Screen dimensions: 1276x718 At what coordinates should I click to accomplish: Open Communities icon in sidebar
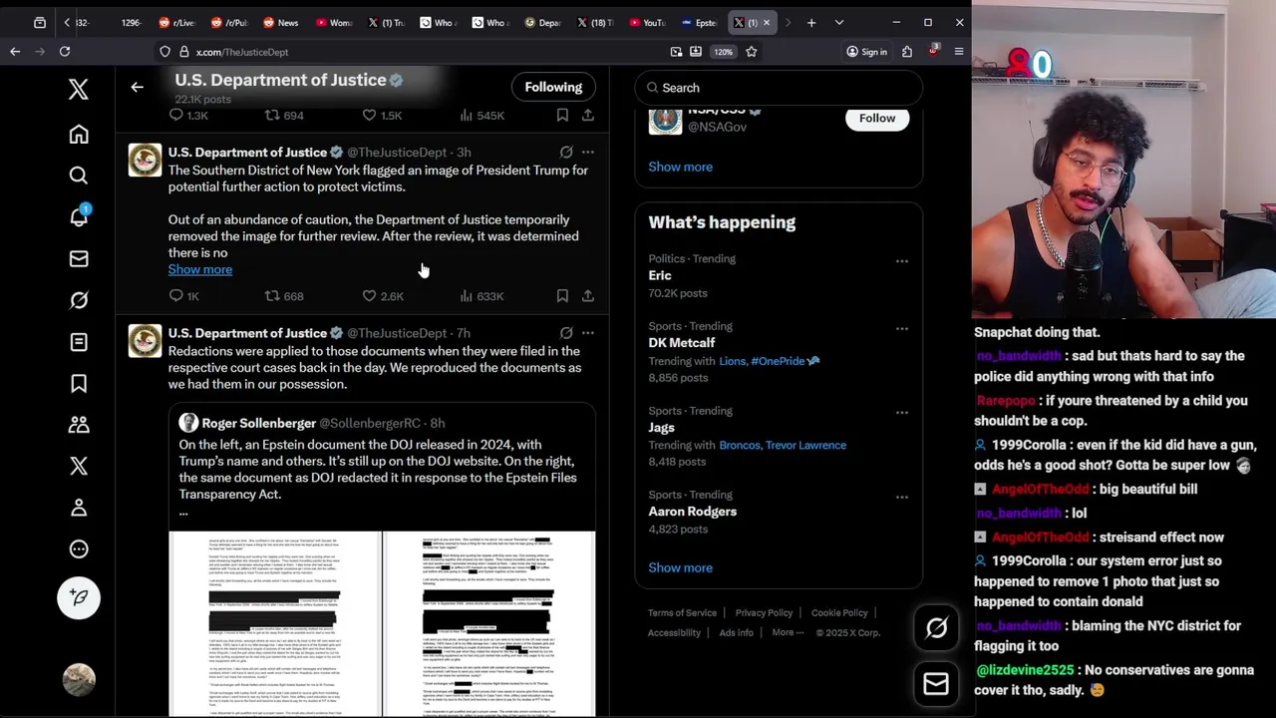tap(79, 425)
